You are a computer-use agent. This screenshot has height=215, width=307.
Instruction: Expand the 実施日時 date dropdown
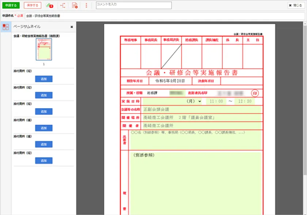[199, 101]
